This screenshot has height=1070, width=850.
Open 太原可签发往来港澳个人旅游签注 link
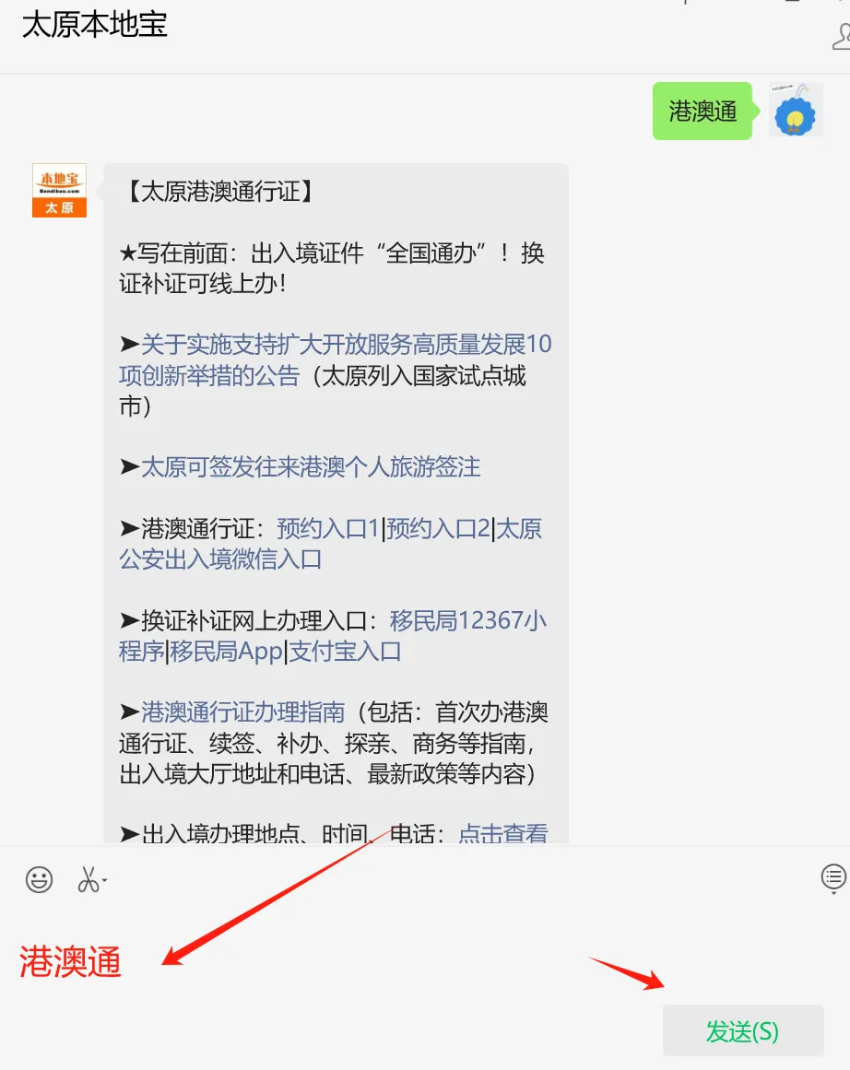pyautogui.click(x=311, y=466)
